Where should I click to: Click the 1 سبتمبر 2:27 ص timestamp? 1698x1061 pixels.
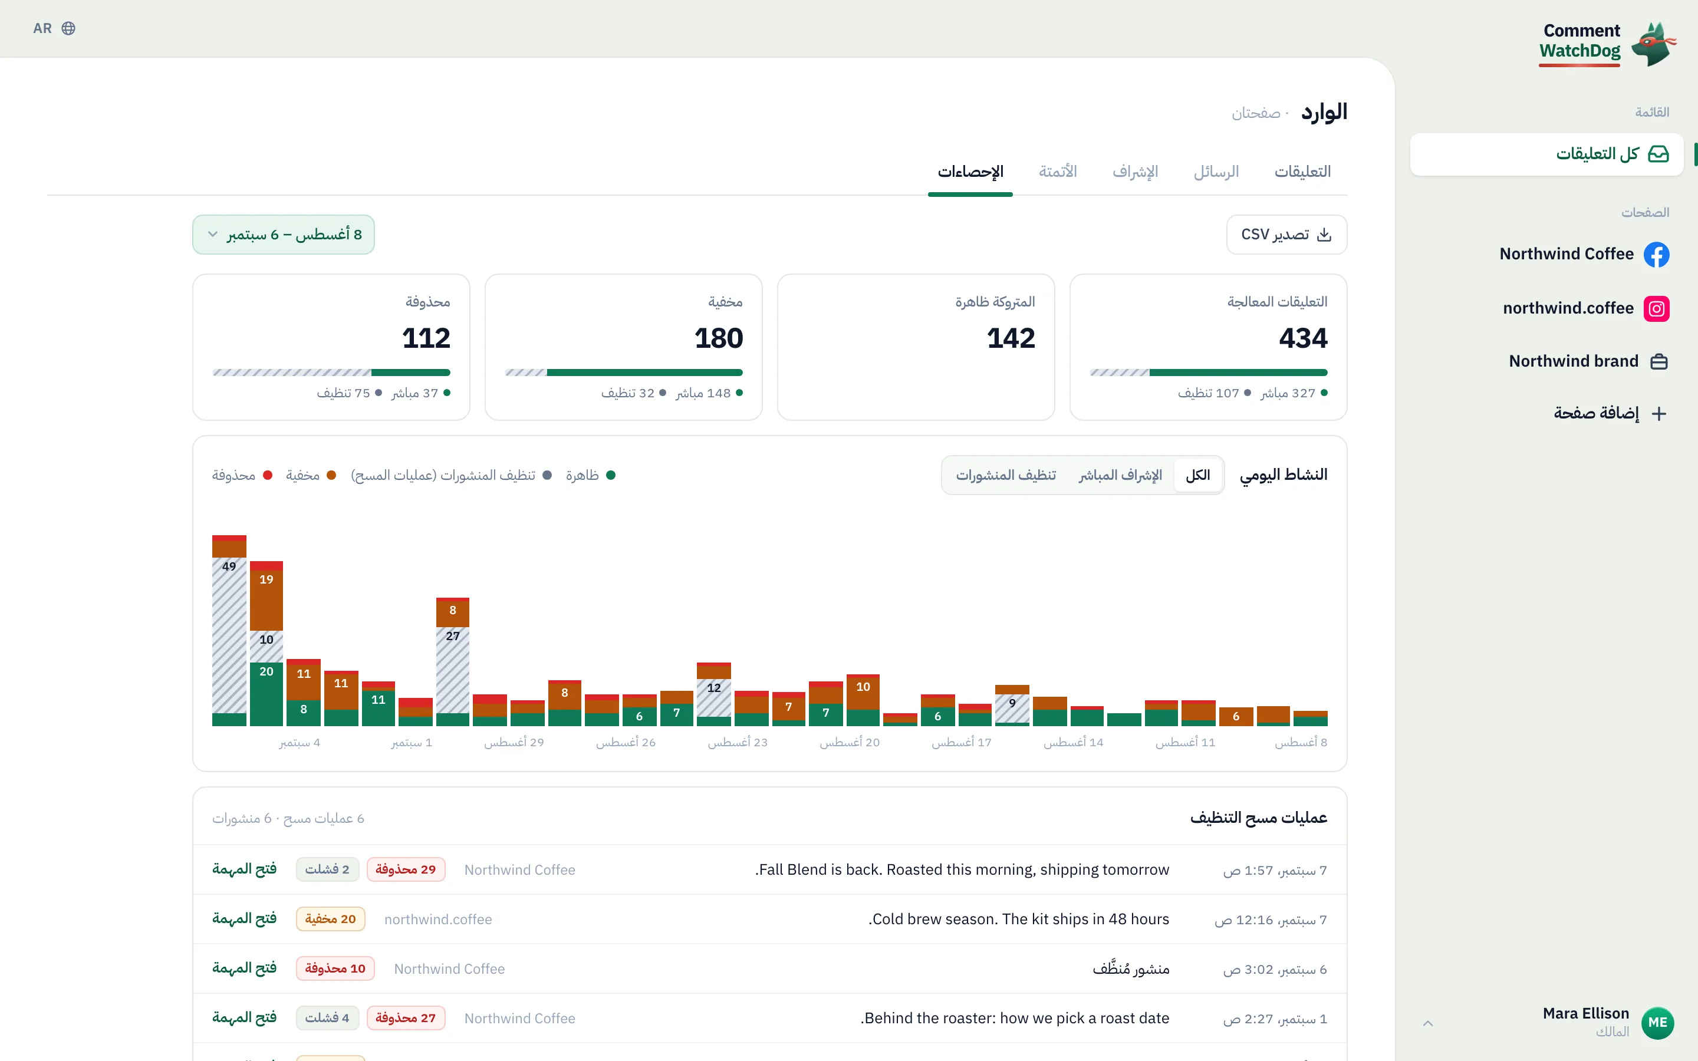pyautogui.click(x=1275, y=1019)
